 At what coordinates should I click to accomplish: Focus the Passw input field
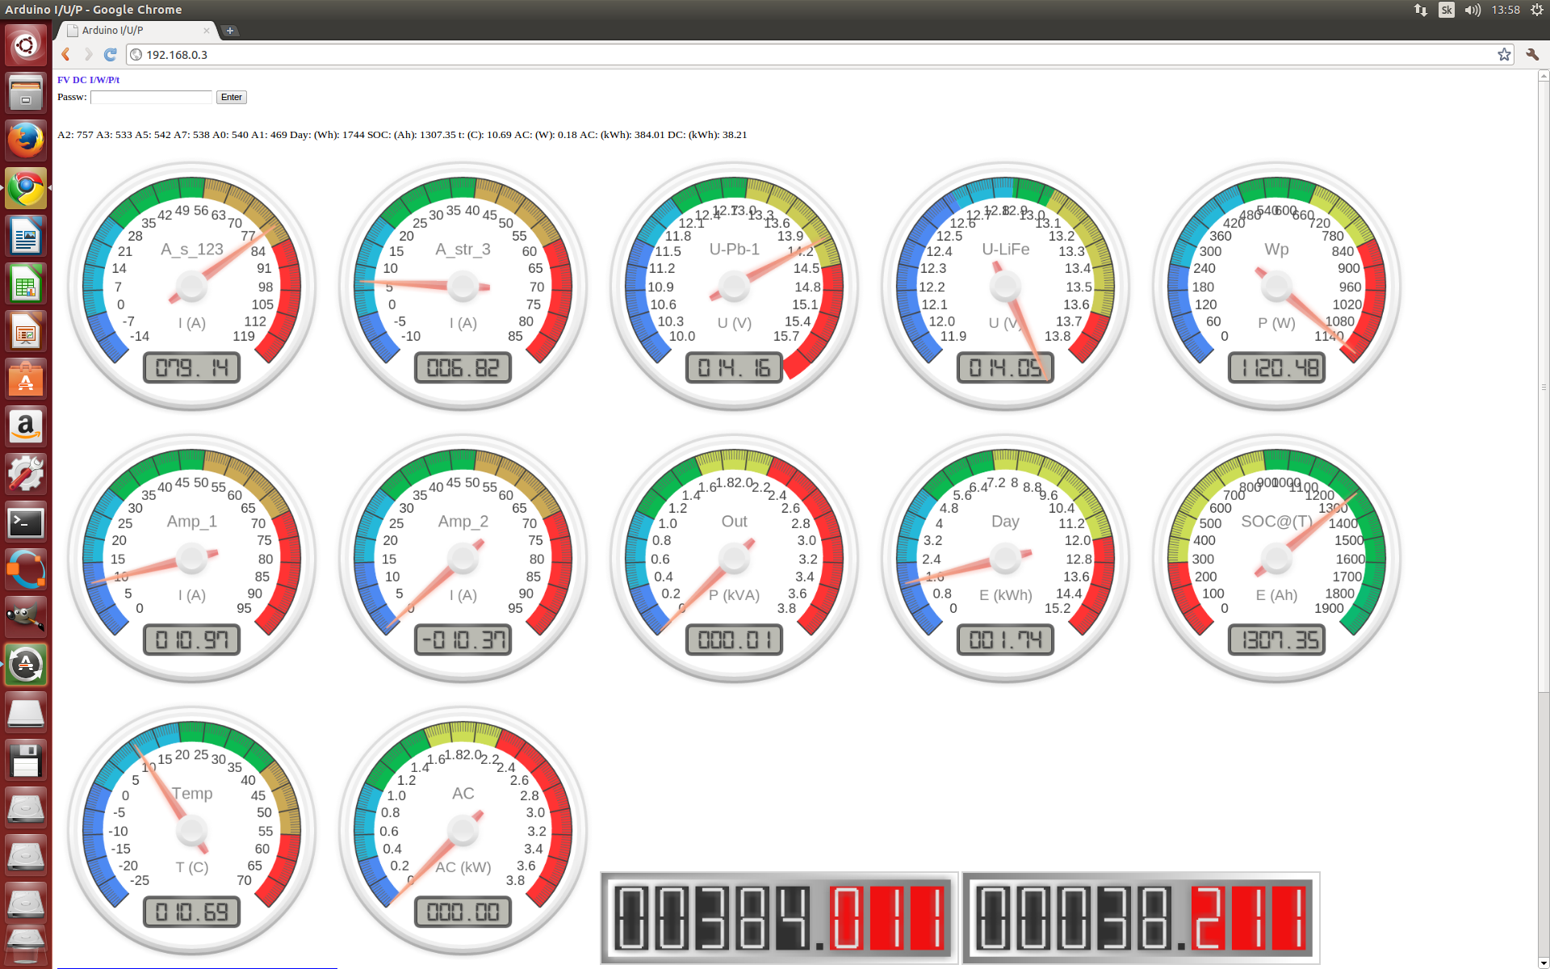pyautogui.click(x=151, y=97)
